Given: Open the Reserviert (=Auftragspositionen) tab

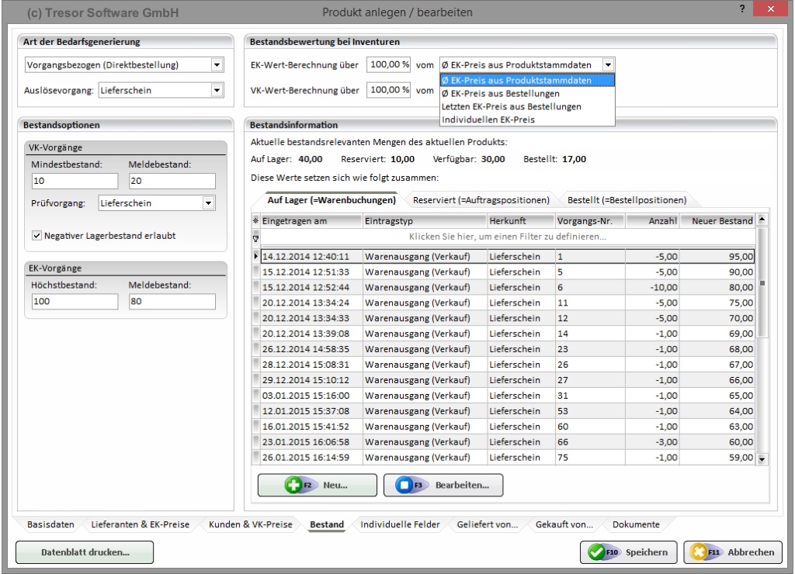Looking at the screenshot, I should click(x=481, y=200).
